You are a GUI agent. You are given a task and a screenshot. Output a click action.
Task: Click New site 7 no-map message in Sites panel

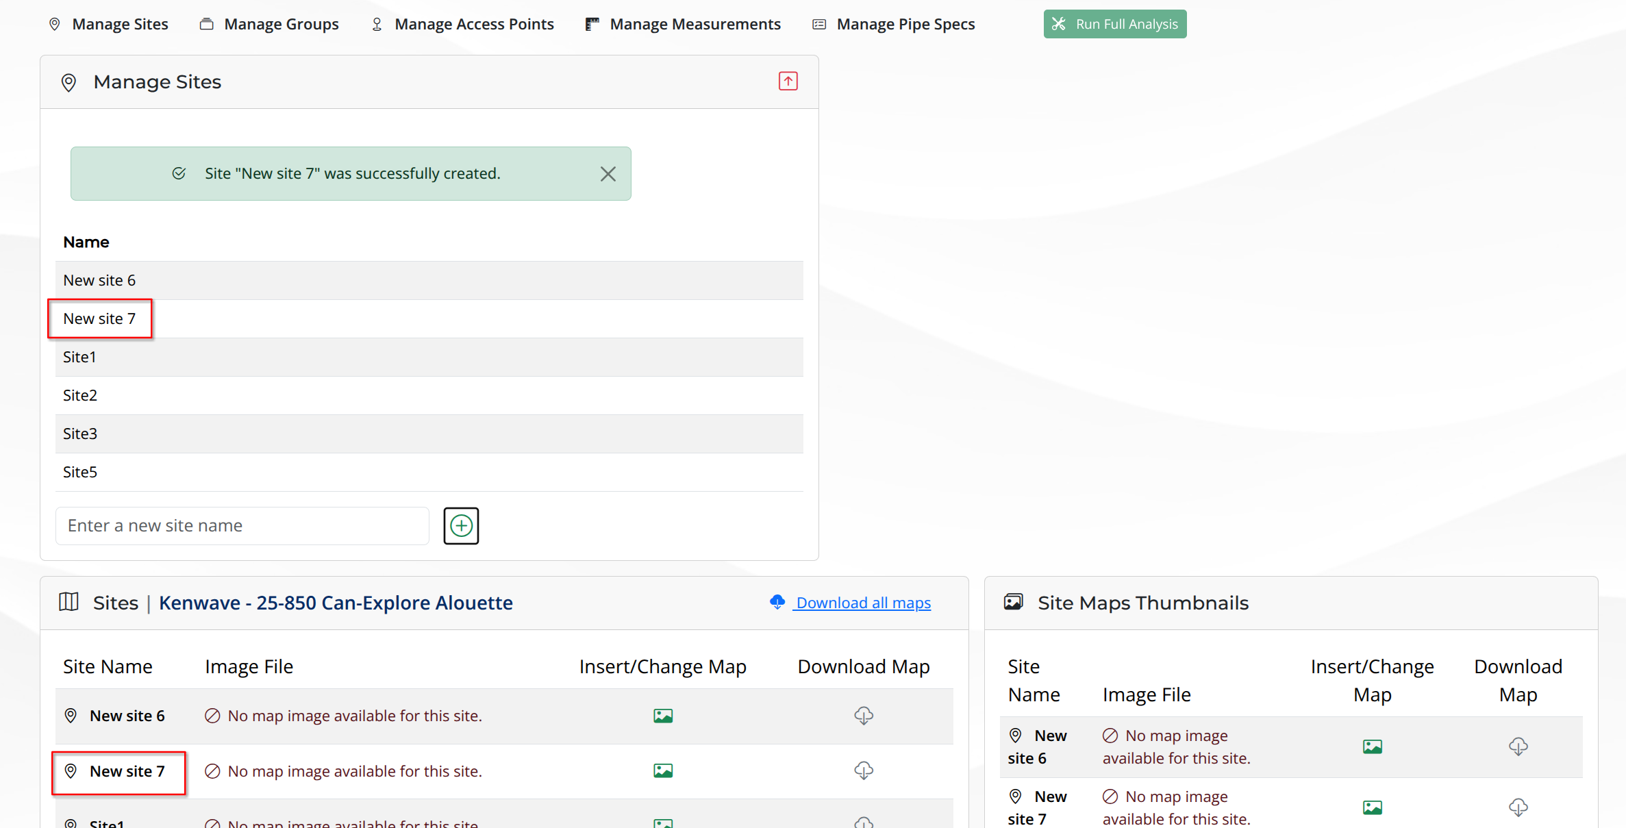(355, 771)
